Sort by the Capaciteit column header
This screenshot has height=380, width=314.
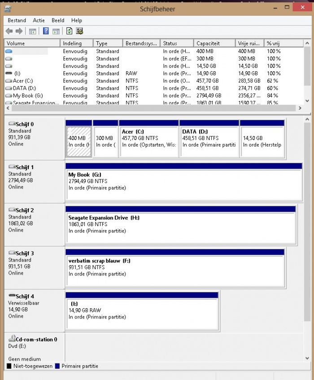click(214, 44)
